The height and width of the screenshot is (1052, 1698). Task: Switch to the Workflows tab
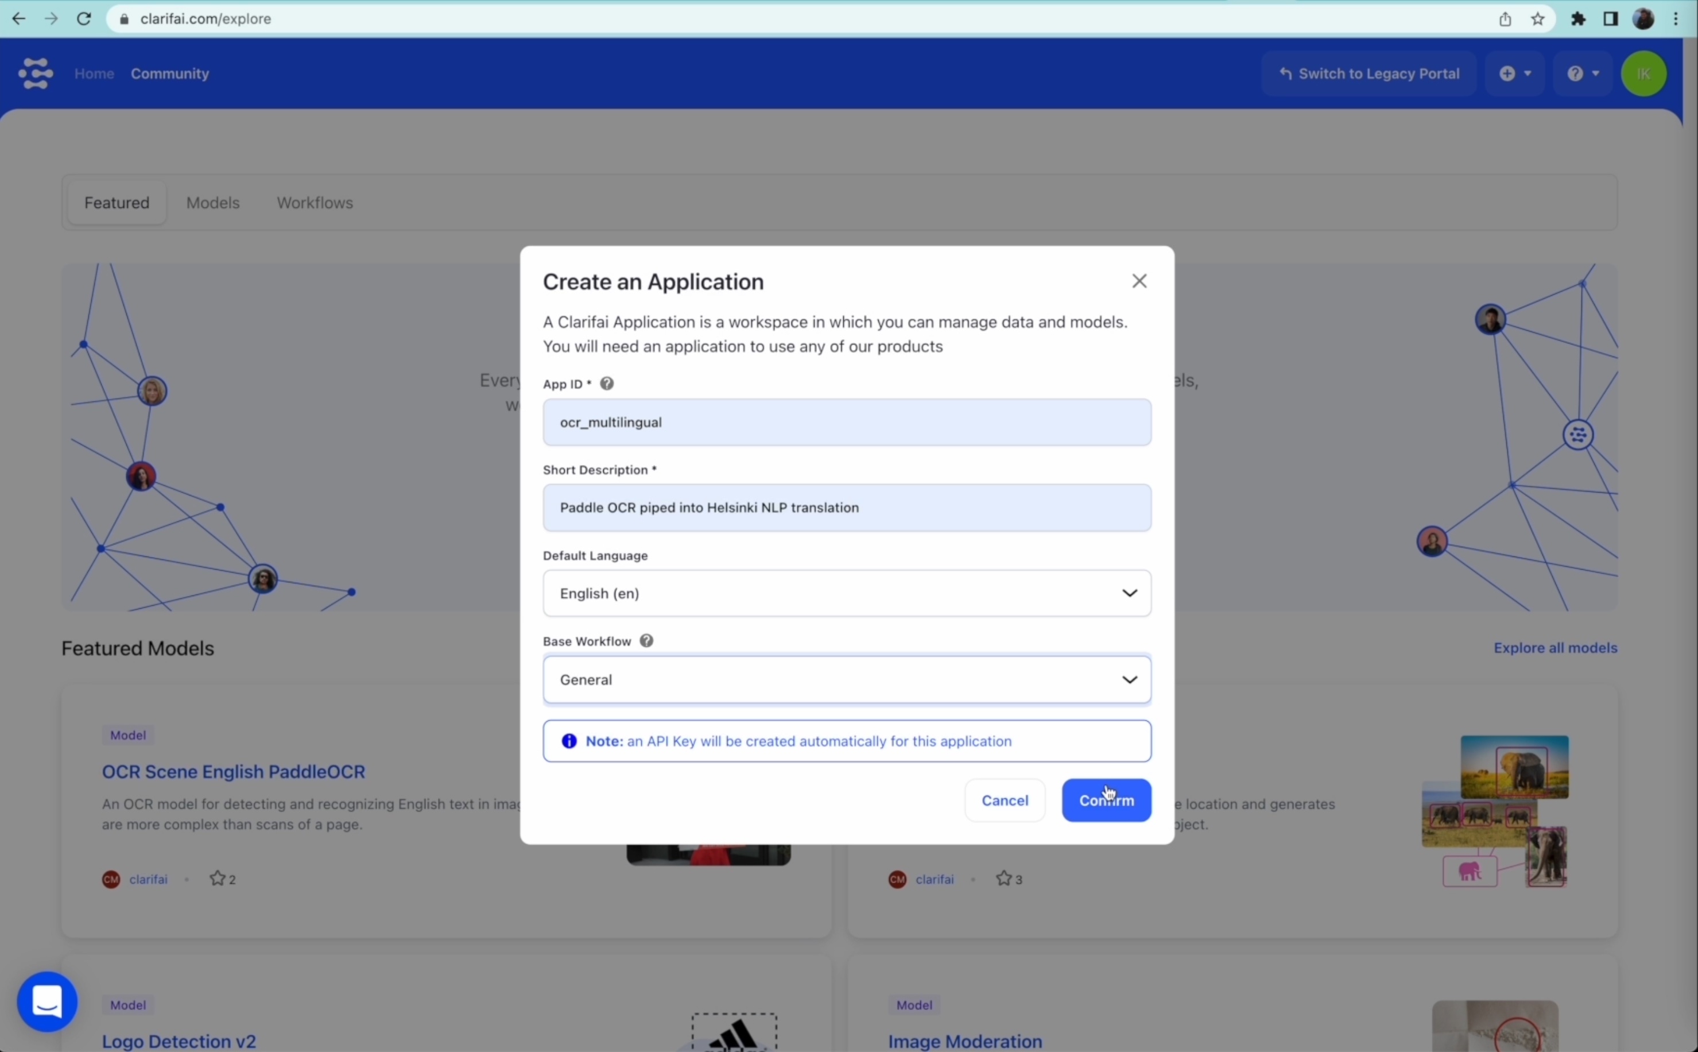[x=315, y=203]
